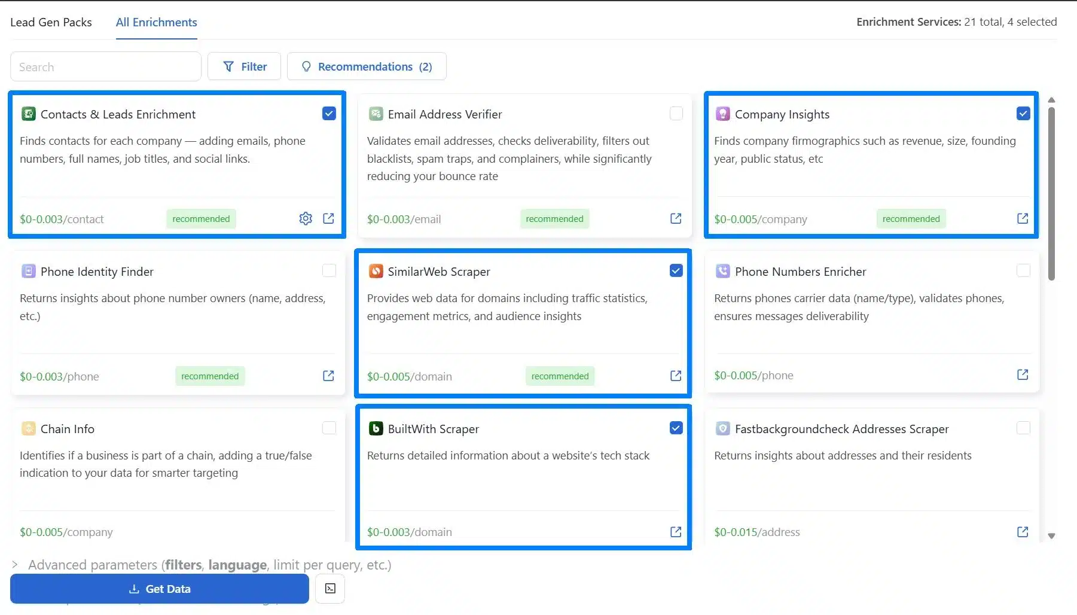Image resolution: width=1077 pixels, height=615 pixels.
Task: Click the enrichment list scrollbar down arrow
Action: [1051, 536]
